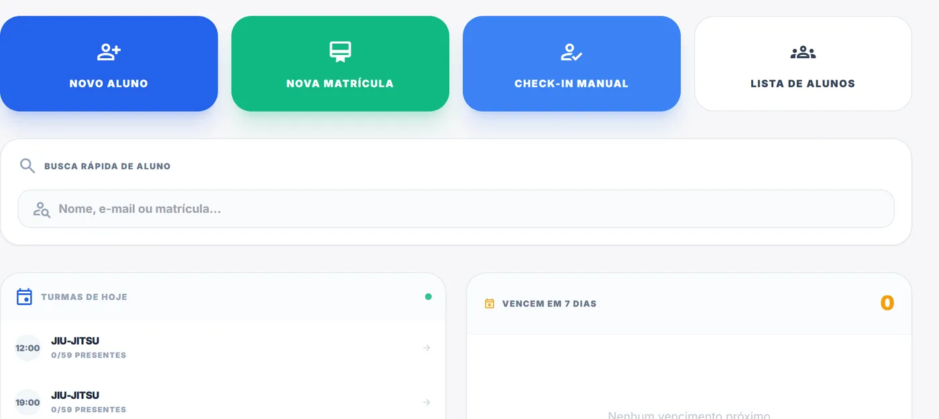
Task: Click the arrow on the 12:00 Jiu-Jitsu row
Action: pyautogui.click(x=427, y=347)
